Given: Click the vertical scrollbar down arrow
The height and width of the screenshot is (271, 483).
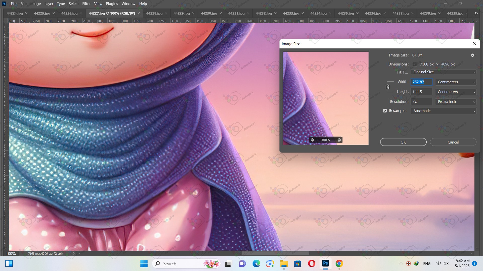Looking at the screenshot, I should pos(477,248).
